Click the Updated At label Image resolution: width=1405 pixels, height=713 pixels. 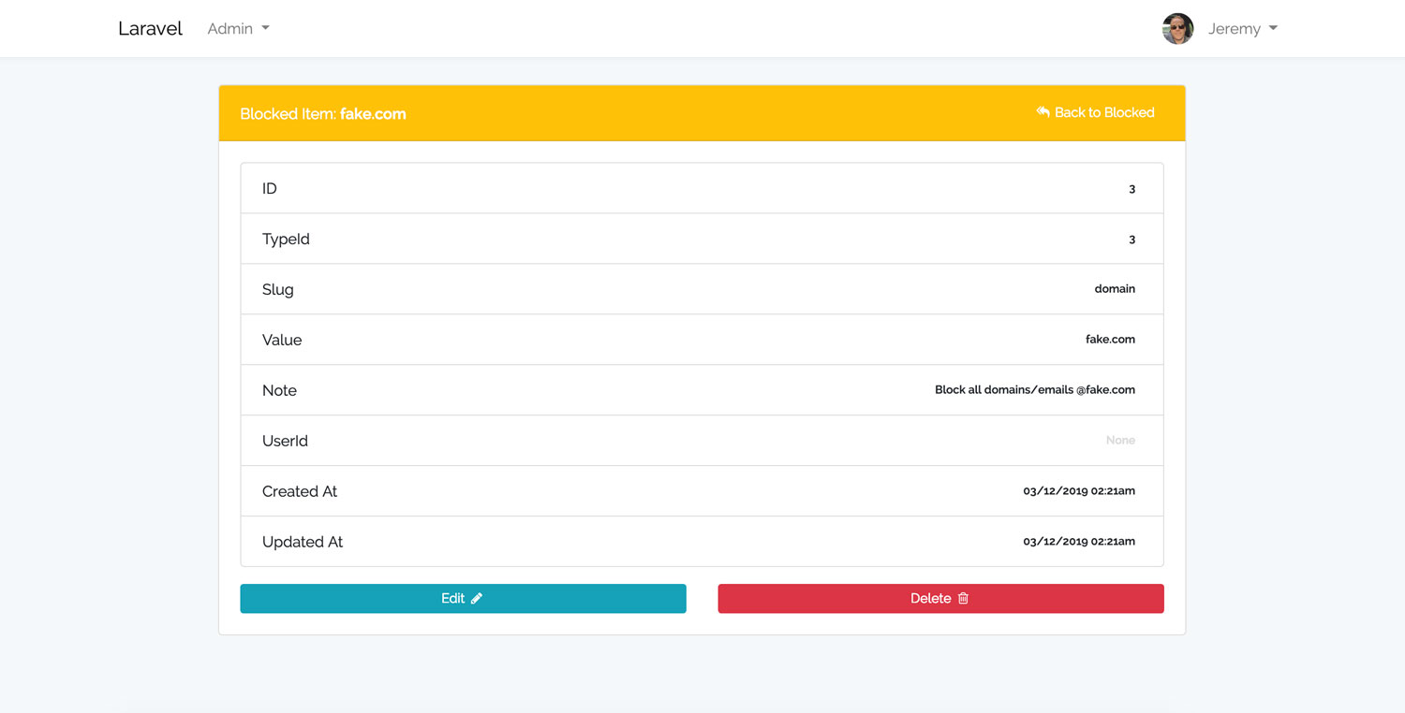(x=303, y=542)
